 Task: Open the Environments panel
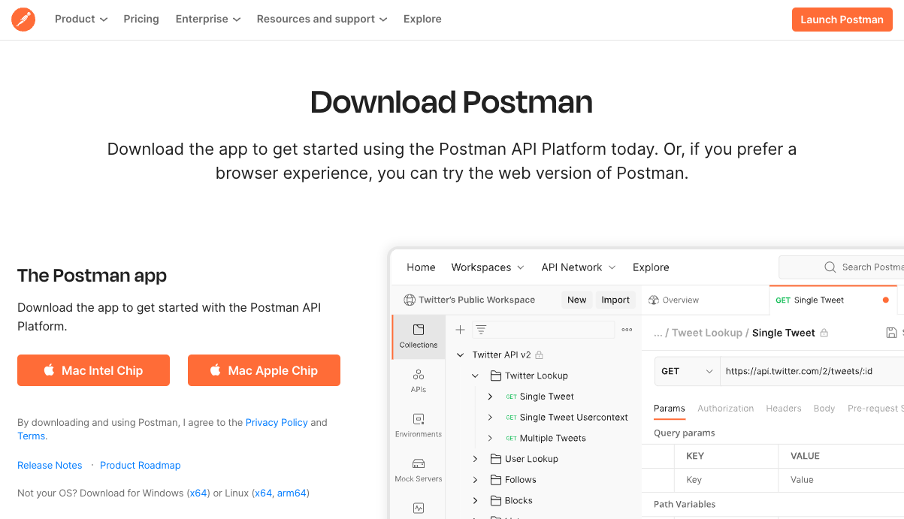pos(418,425)
